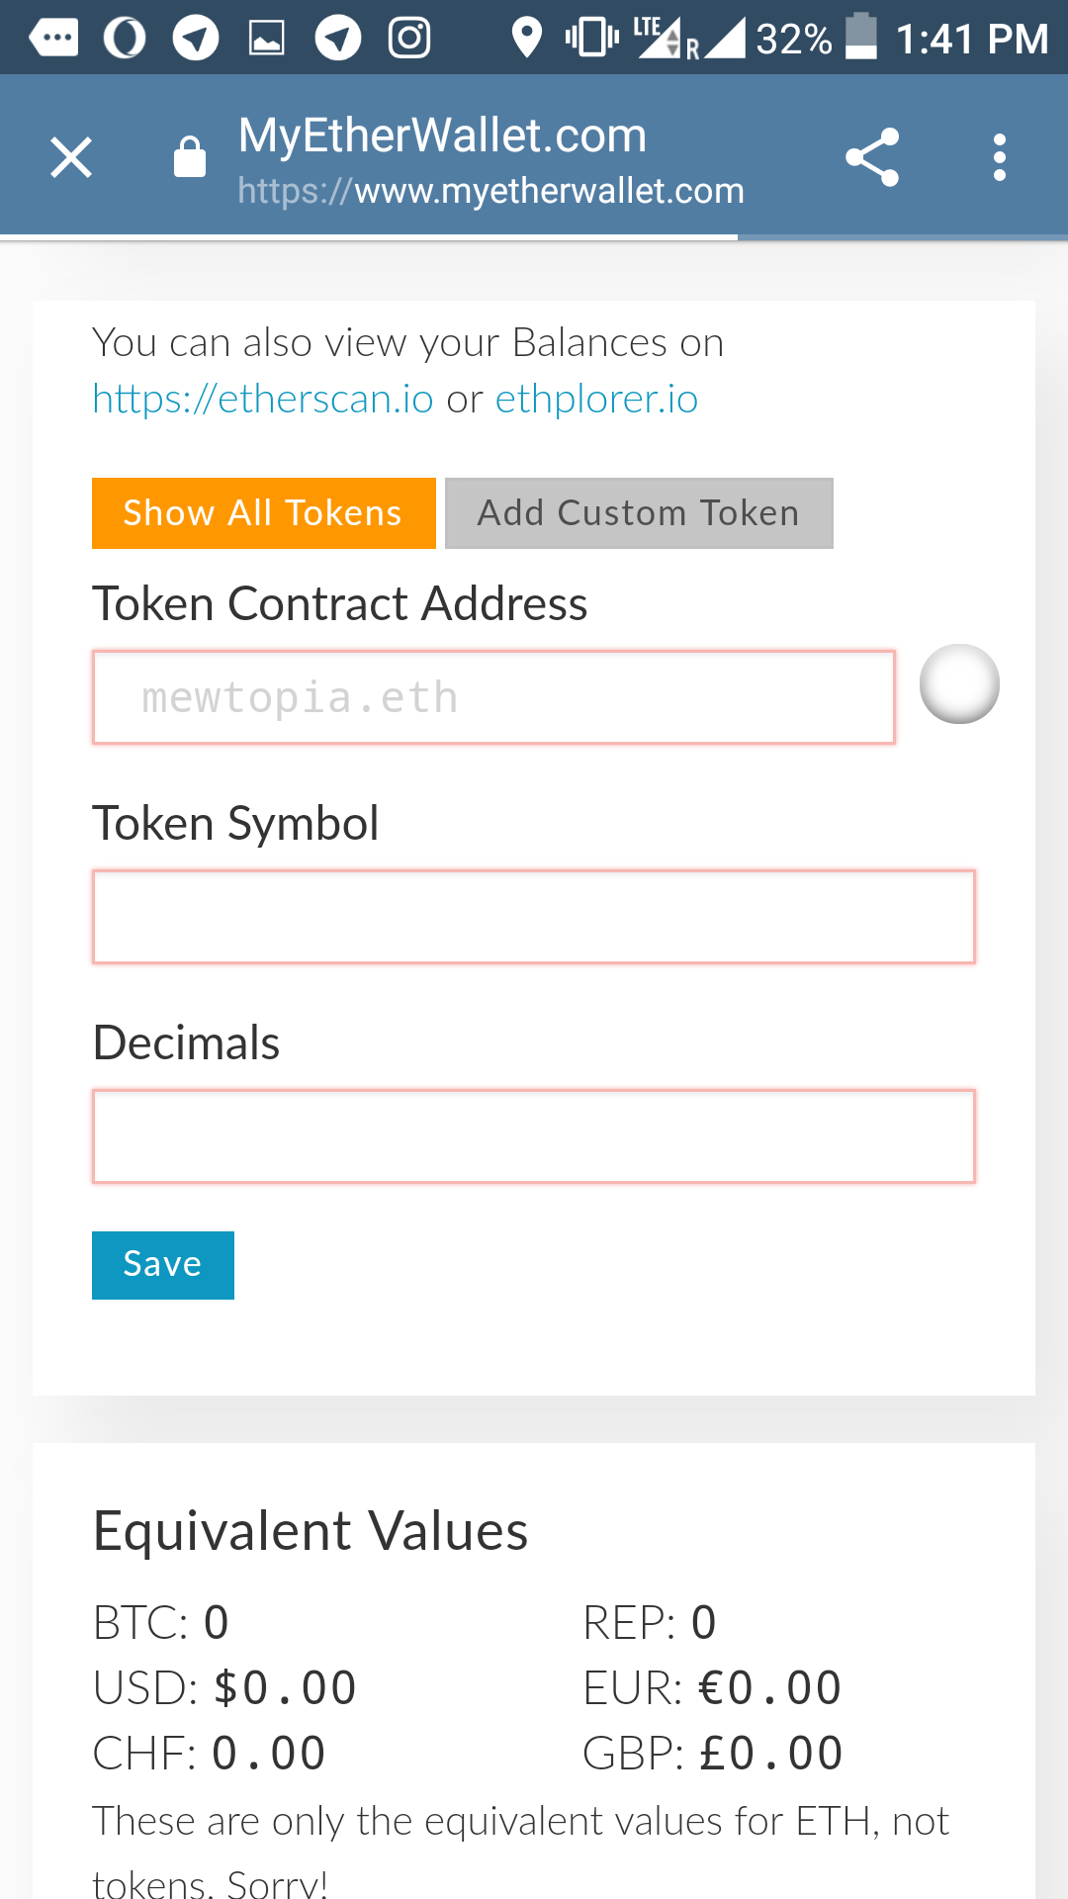Focus the Token Symbol field
Image resolution: width=1068 pixels, height=1899 pixels.
(534, 917)
